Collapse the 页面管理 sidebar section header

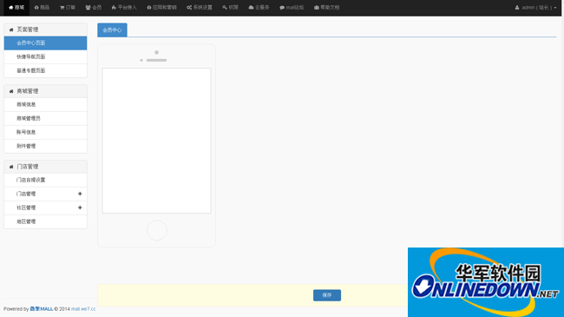point(46,30)
